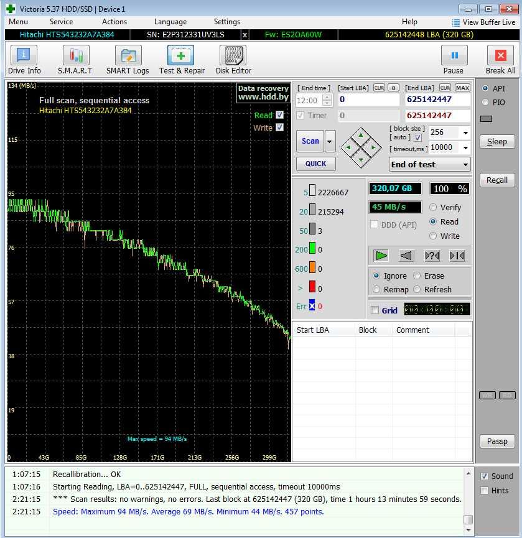Click the red slow block swatch
This screenshot has width=522, height=538.
pyautogui.click(x=312, y=287)
